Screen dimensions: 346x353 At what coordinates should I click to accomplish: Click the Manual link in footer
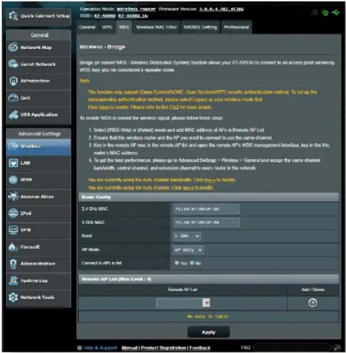(x=129, y=348)
